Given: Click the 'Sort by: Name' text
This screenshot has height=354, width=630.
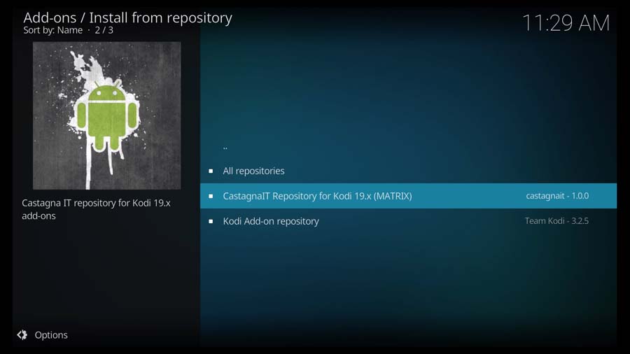Looking at the screenshot, I should (x=52, y=30).
